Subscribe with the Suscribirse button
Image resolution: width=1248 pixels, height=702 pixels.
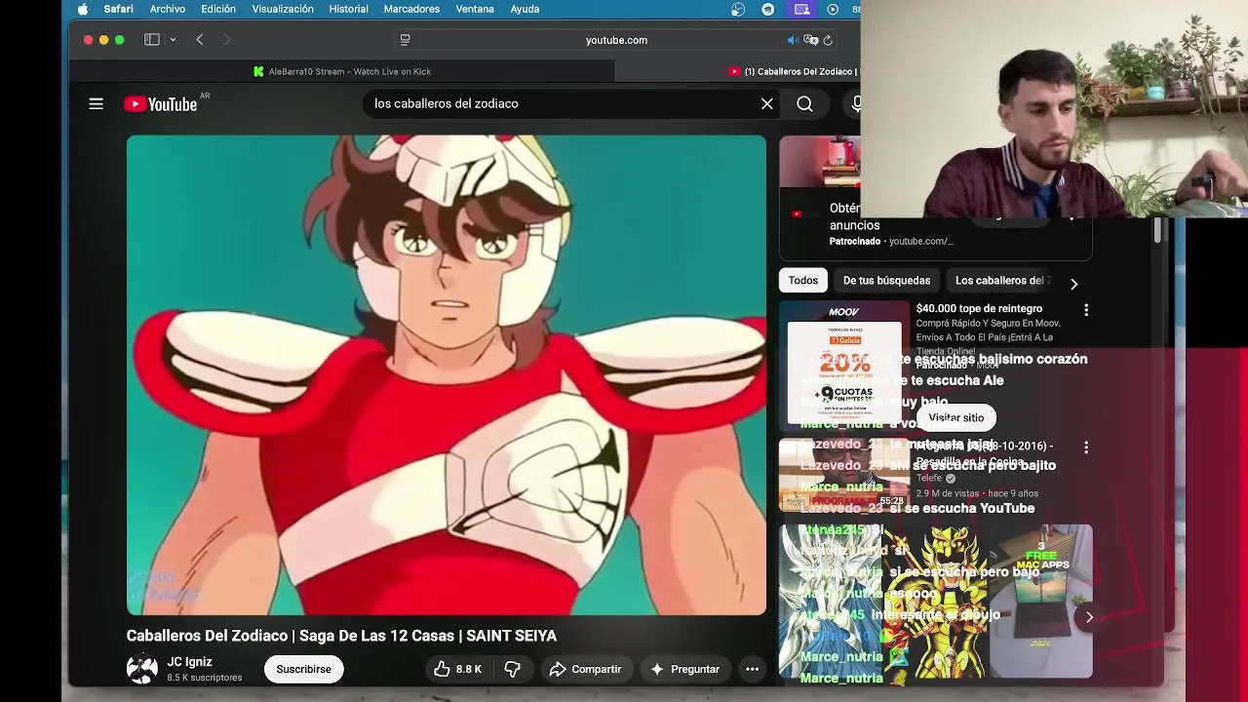(303, 669)
